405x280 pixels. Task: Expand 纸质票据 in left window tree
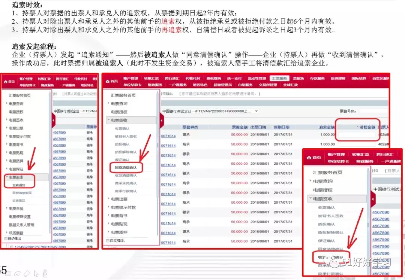[7, 232]
